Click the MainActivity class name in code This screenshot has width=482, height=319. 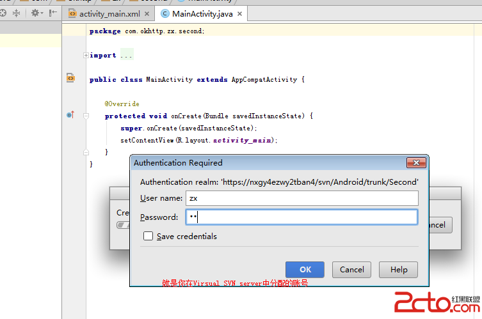coord(169,79)
